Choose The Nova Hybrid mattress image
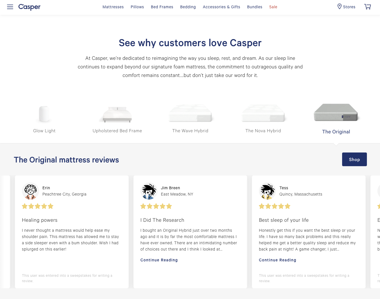 (263, 113)
